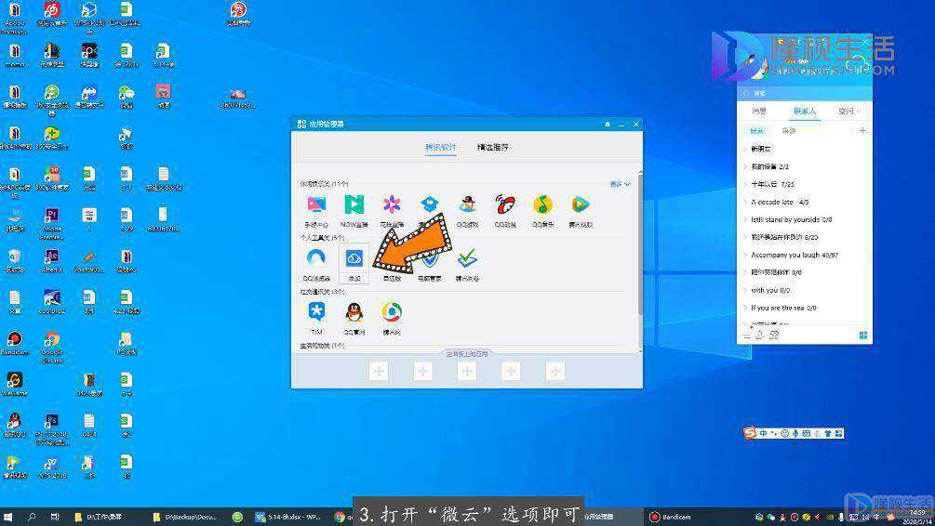Click Sogou input method 中 language toggle
Image resolution: width=935 pixels, height=526 pixels.
tap(763, 433)
